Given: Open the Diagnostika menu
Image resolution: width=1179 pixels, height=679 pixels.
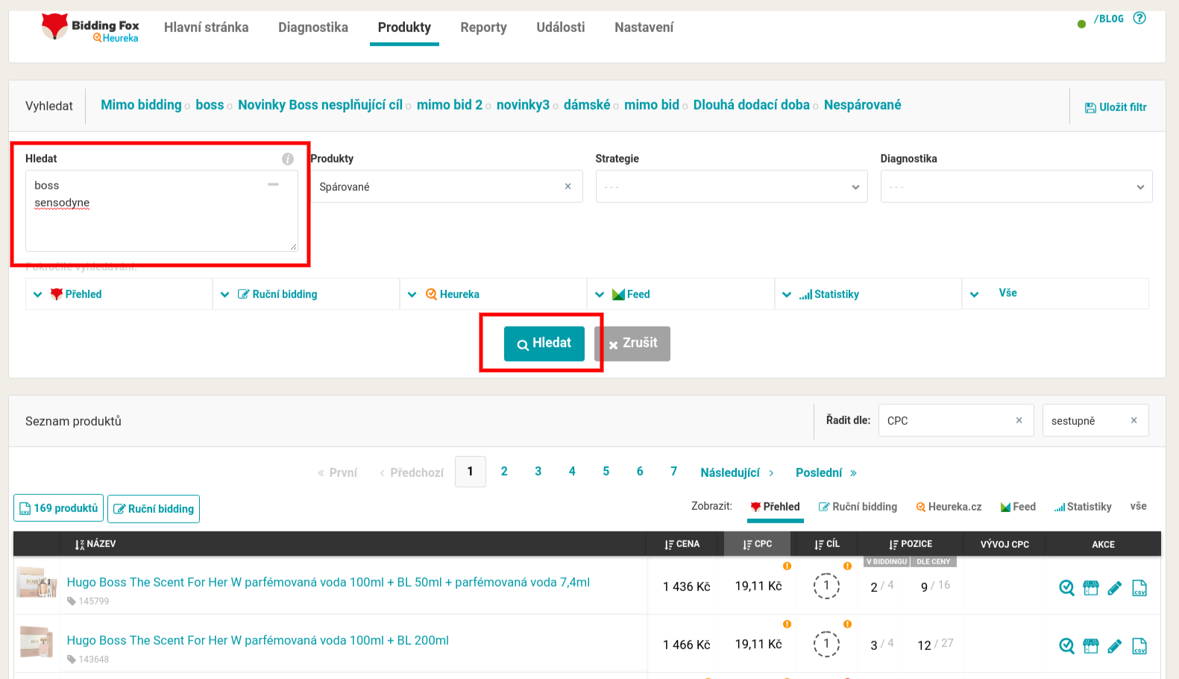Looking at the screenshot, I should [x=313, y=28].
